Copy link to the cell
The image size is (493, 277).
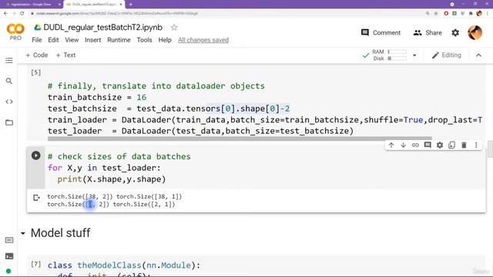tap(415, 145)
